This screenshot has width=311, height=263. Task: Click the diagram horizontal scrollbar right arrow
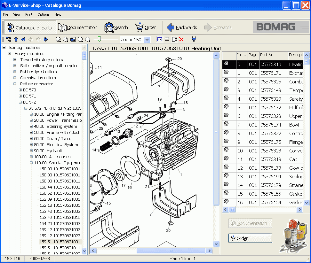(209, 251)
